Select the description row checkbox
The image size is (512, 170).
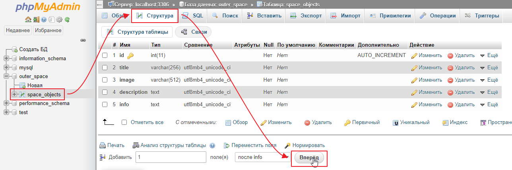point(105,92)
